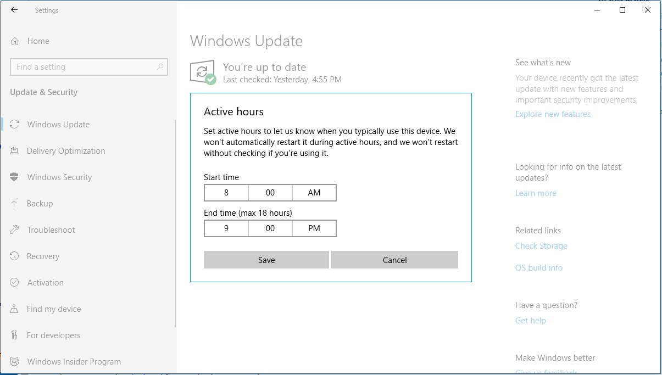Click 'Last checked: Yesterday, 4:55 PM' text

tap(282, 80)
